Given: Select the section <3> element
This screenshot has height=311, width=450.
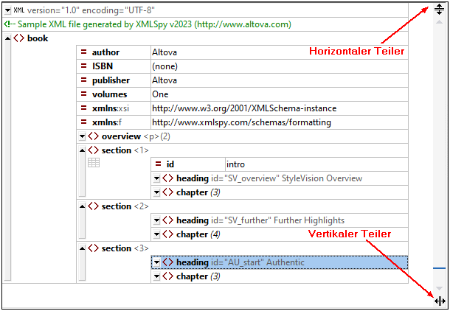Looking at the screenshot, I should [117, 248].
